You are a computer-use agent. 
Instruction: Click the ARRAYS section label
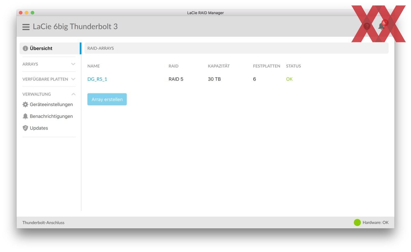tap(30, 64)
